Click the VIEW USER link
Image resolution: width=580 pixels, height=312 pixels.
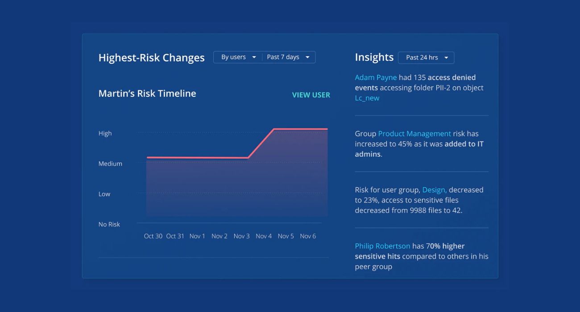[311, 95]
